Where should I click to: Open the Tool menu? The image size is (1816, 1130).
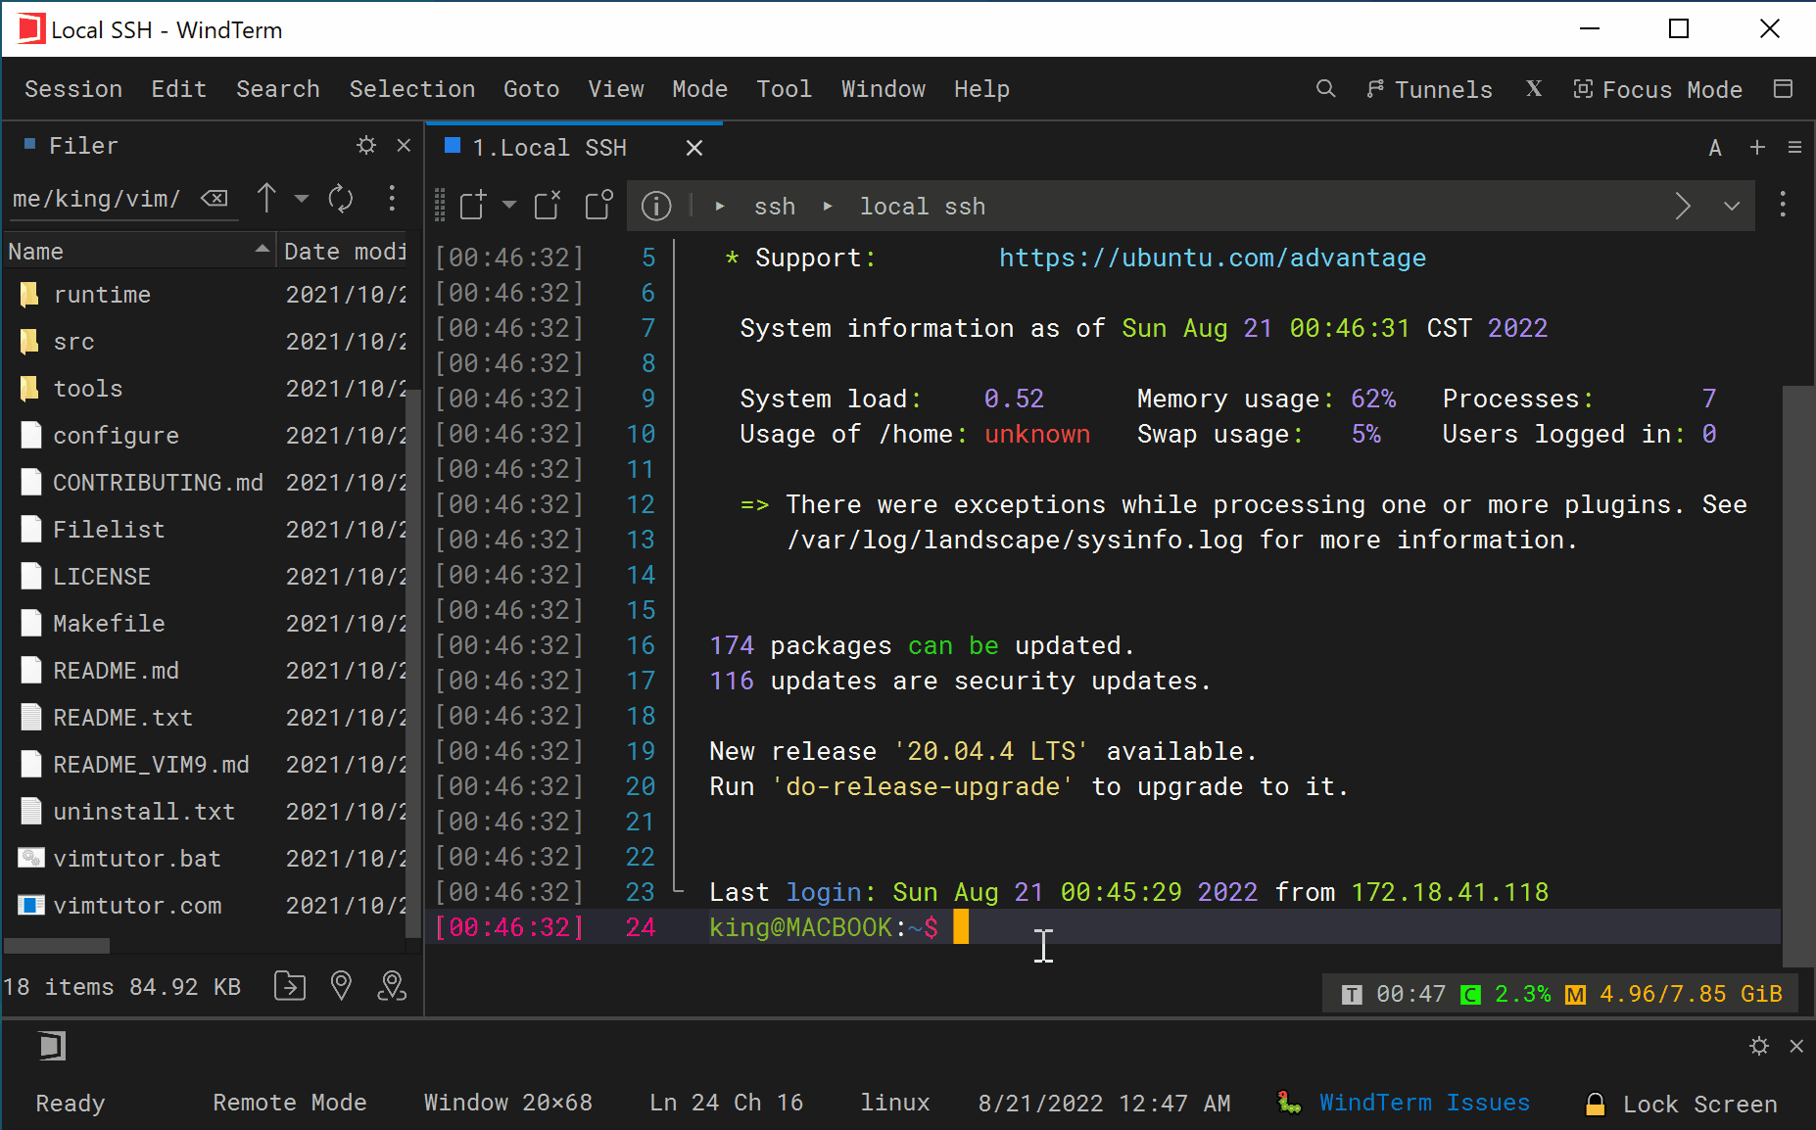point(785,89)
